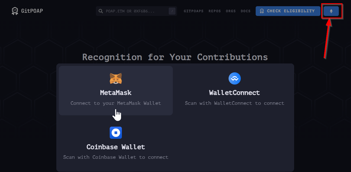Click the slash shortcut key badge

(172, 11)
